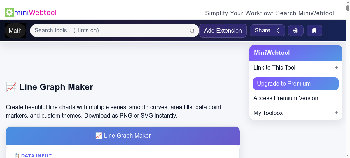Click the page vertical scrollbar thumb
Viewport: 350px width, 158px height.
(x=348, y=6)
